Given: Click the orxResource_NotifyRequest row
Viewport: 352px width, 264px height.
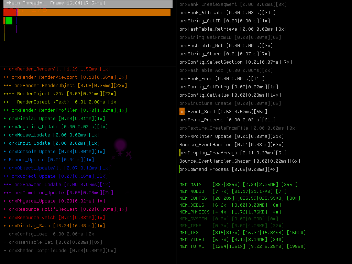Looking at the screenshot, I should click(x=65, y=209).
